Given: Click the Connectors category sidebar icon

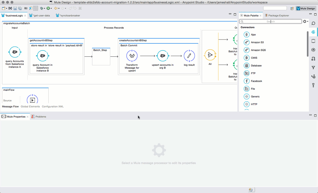Looking at the screenshot, I should pos(313,32).
